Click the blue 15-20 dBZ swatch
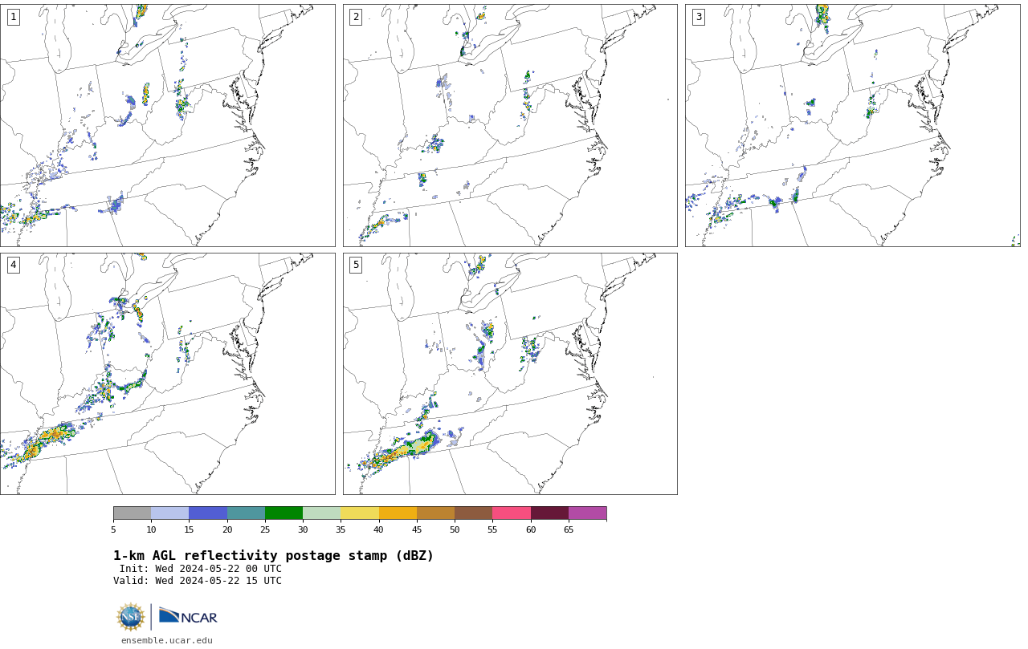Screen dimensions: 1028x649 pyautogui.click(x=208, y=513)
